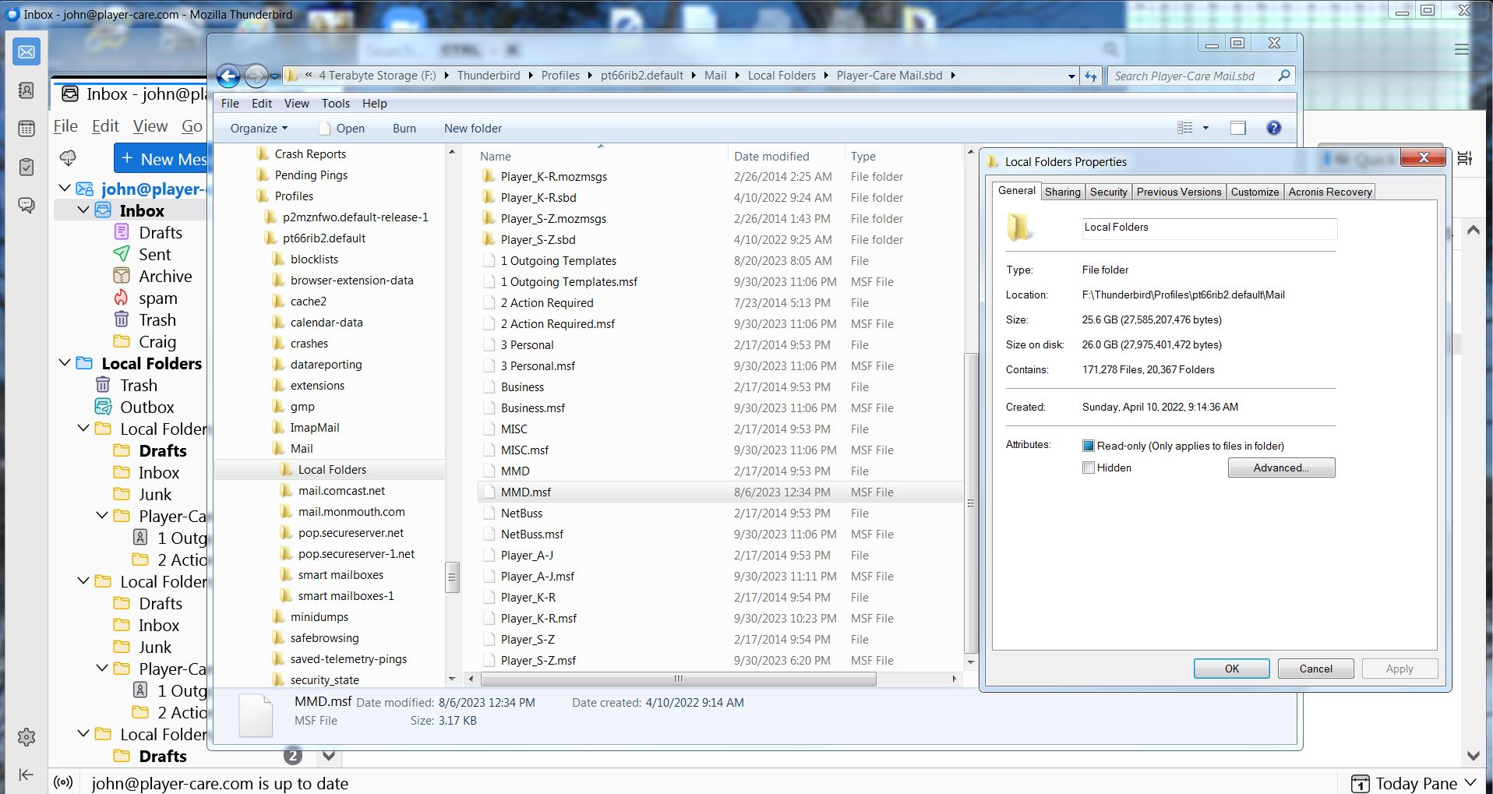Toggle the Explorer preview pane icon

tap(1237, 128)
